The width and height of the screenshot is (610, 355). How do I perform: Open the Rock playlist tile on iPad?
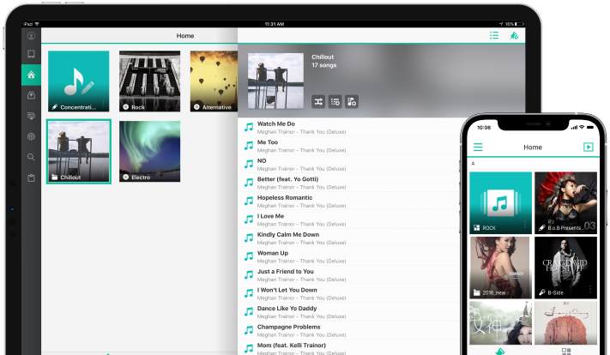tap(150, 81)
